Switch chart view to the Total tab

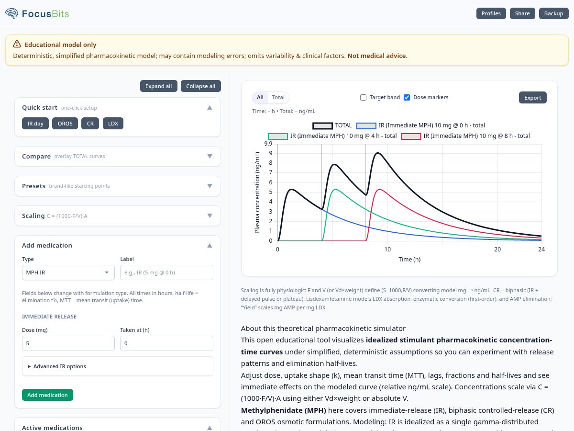[278, 97]
